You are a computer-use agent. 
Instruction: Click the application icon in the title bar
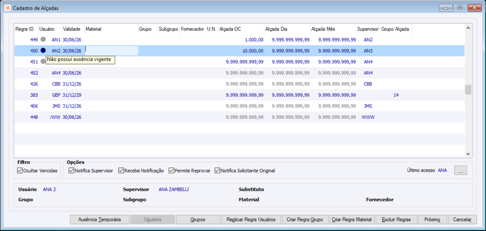click(x=7, y=8)
